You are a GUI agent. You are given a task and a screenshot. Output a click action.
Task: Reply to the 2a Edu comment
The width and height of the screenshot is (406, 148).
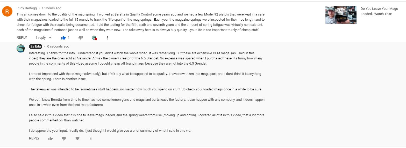pyautogui.click(x=34, y=138)
